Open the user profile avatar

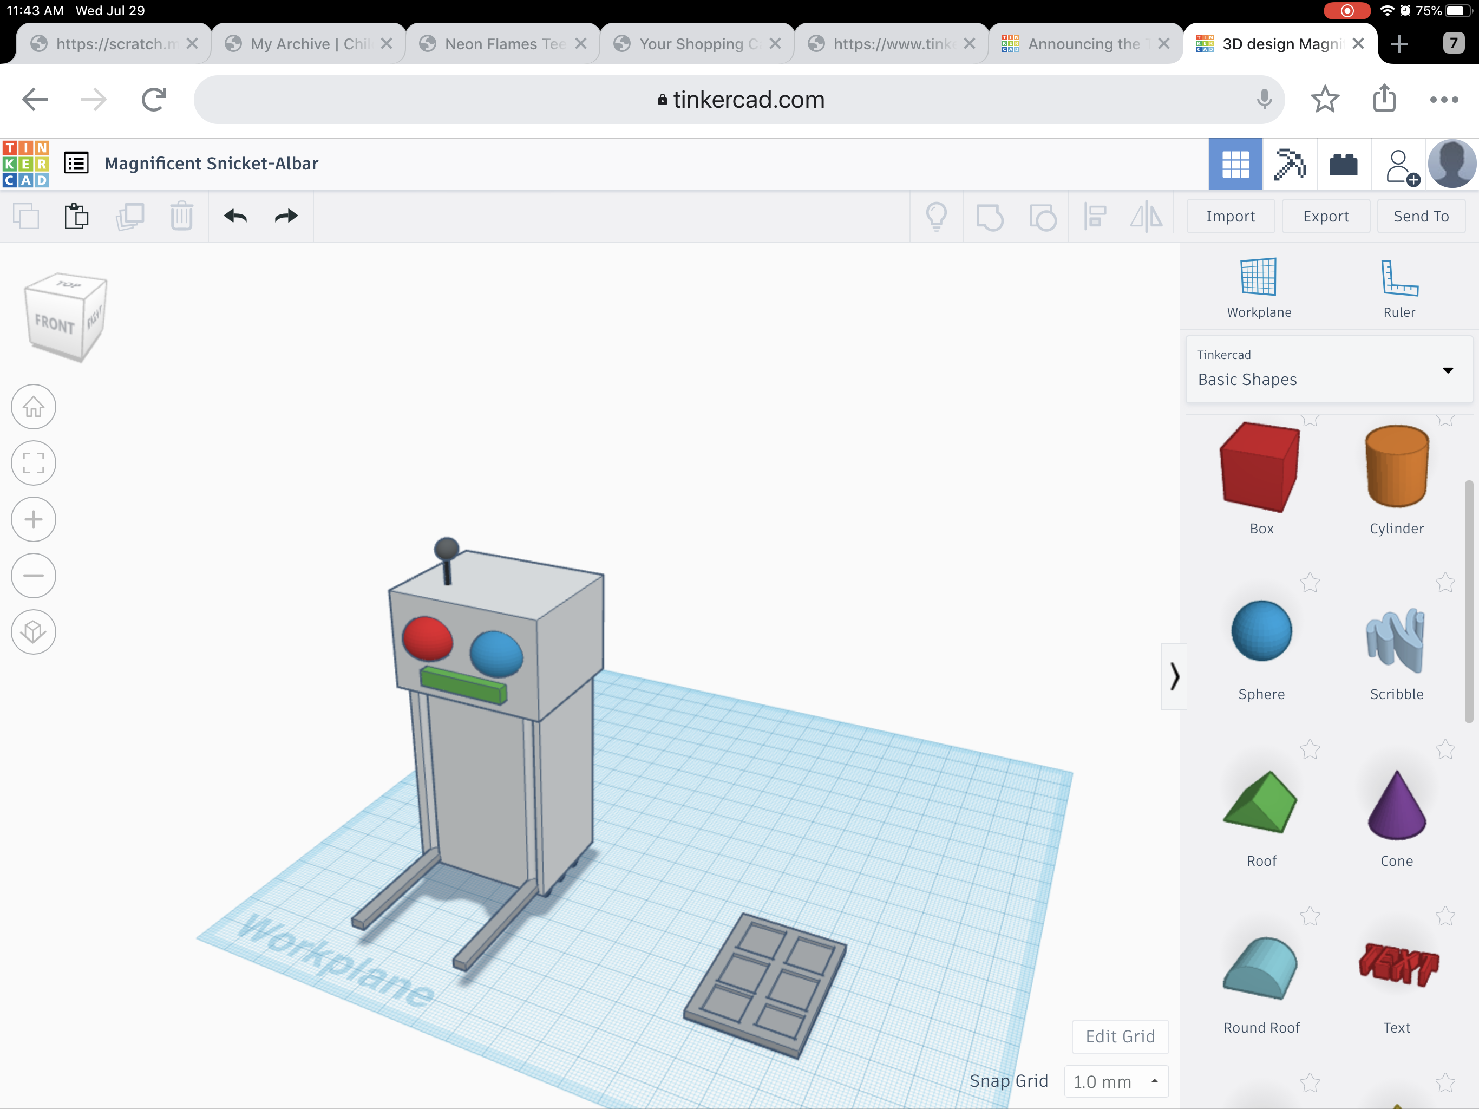(x=1451, y=165)
